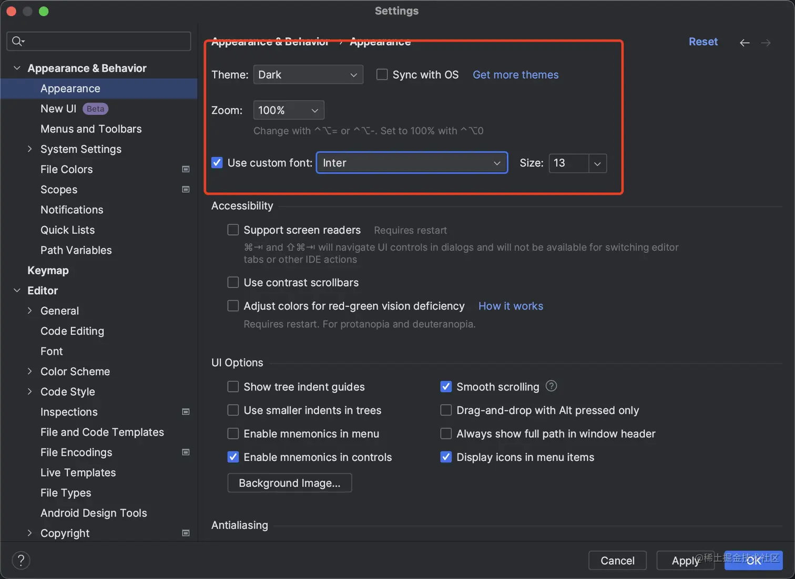This screenshot has width=795, height=579.
Task: Expand the System Settings node
Action: (x=30, y=149)
